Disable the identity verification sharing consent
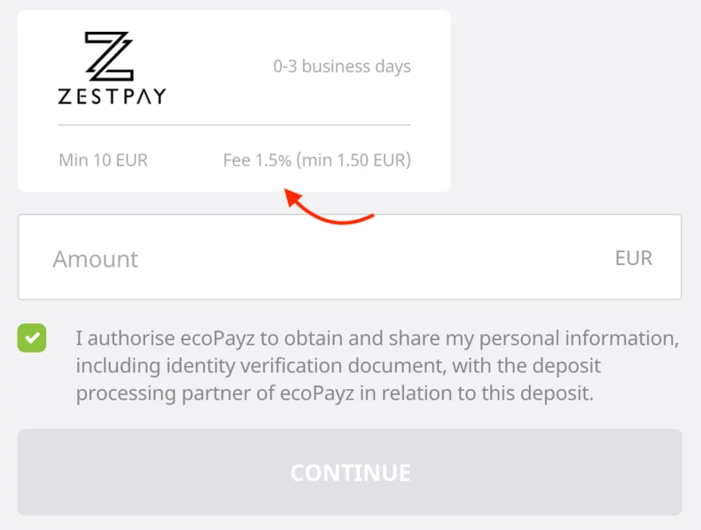 (x=32, y=337)
